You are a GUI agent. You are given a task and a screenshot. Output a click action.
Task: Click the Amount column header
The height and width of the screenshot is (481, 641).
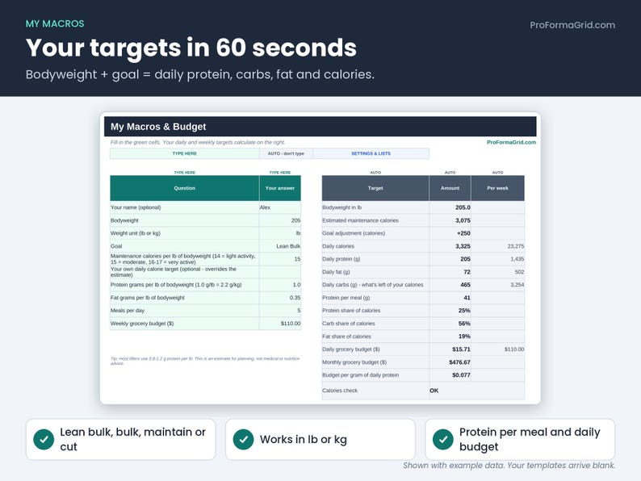(x=450, y=188)
